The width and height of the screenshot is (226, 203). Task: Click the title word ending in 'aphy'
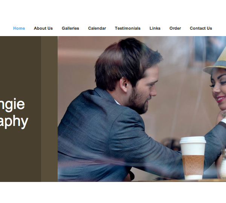pyautogui.click(x=14, y=122)
